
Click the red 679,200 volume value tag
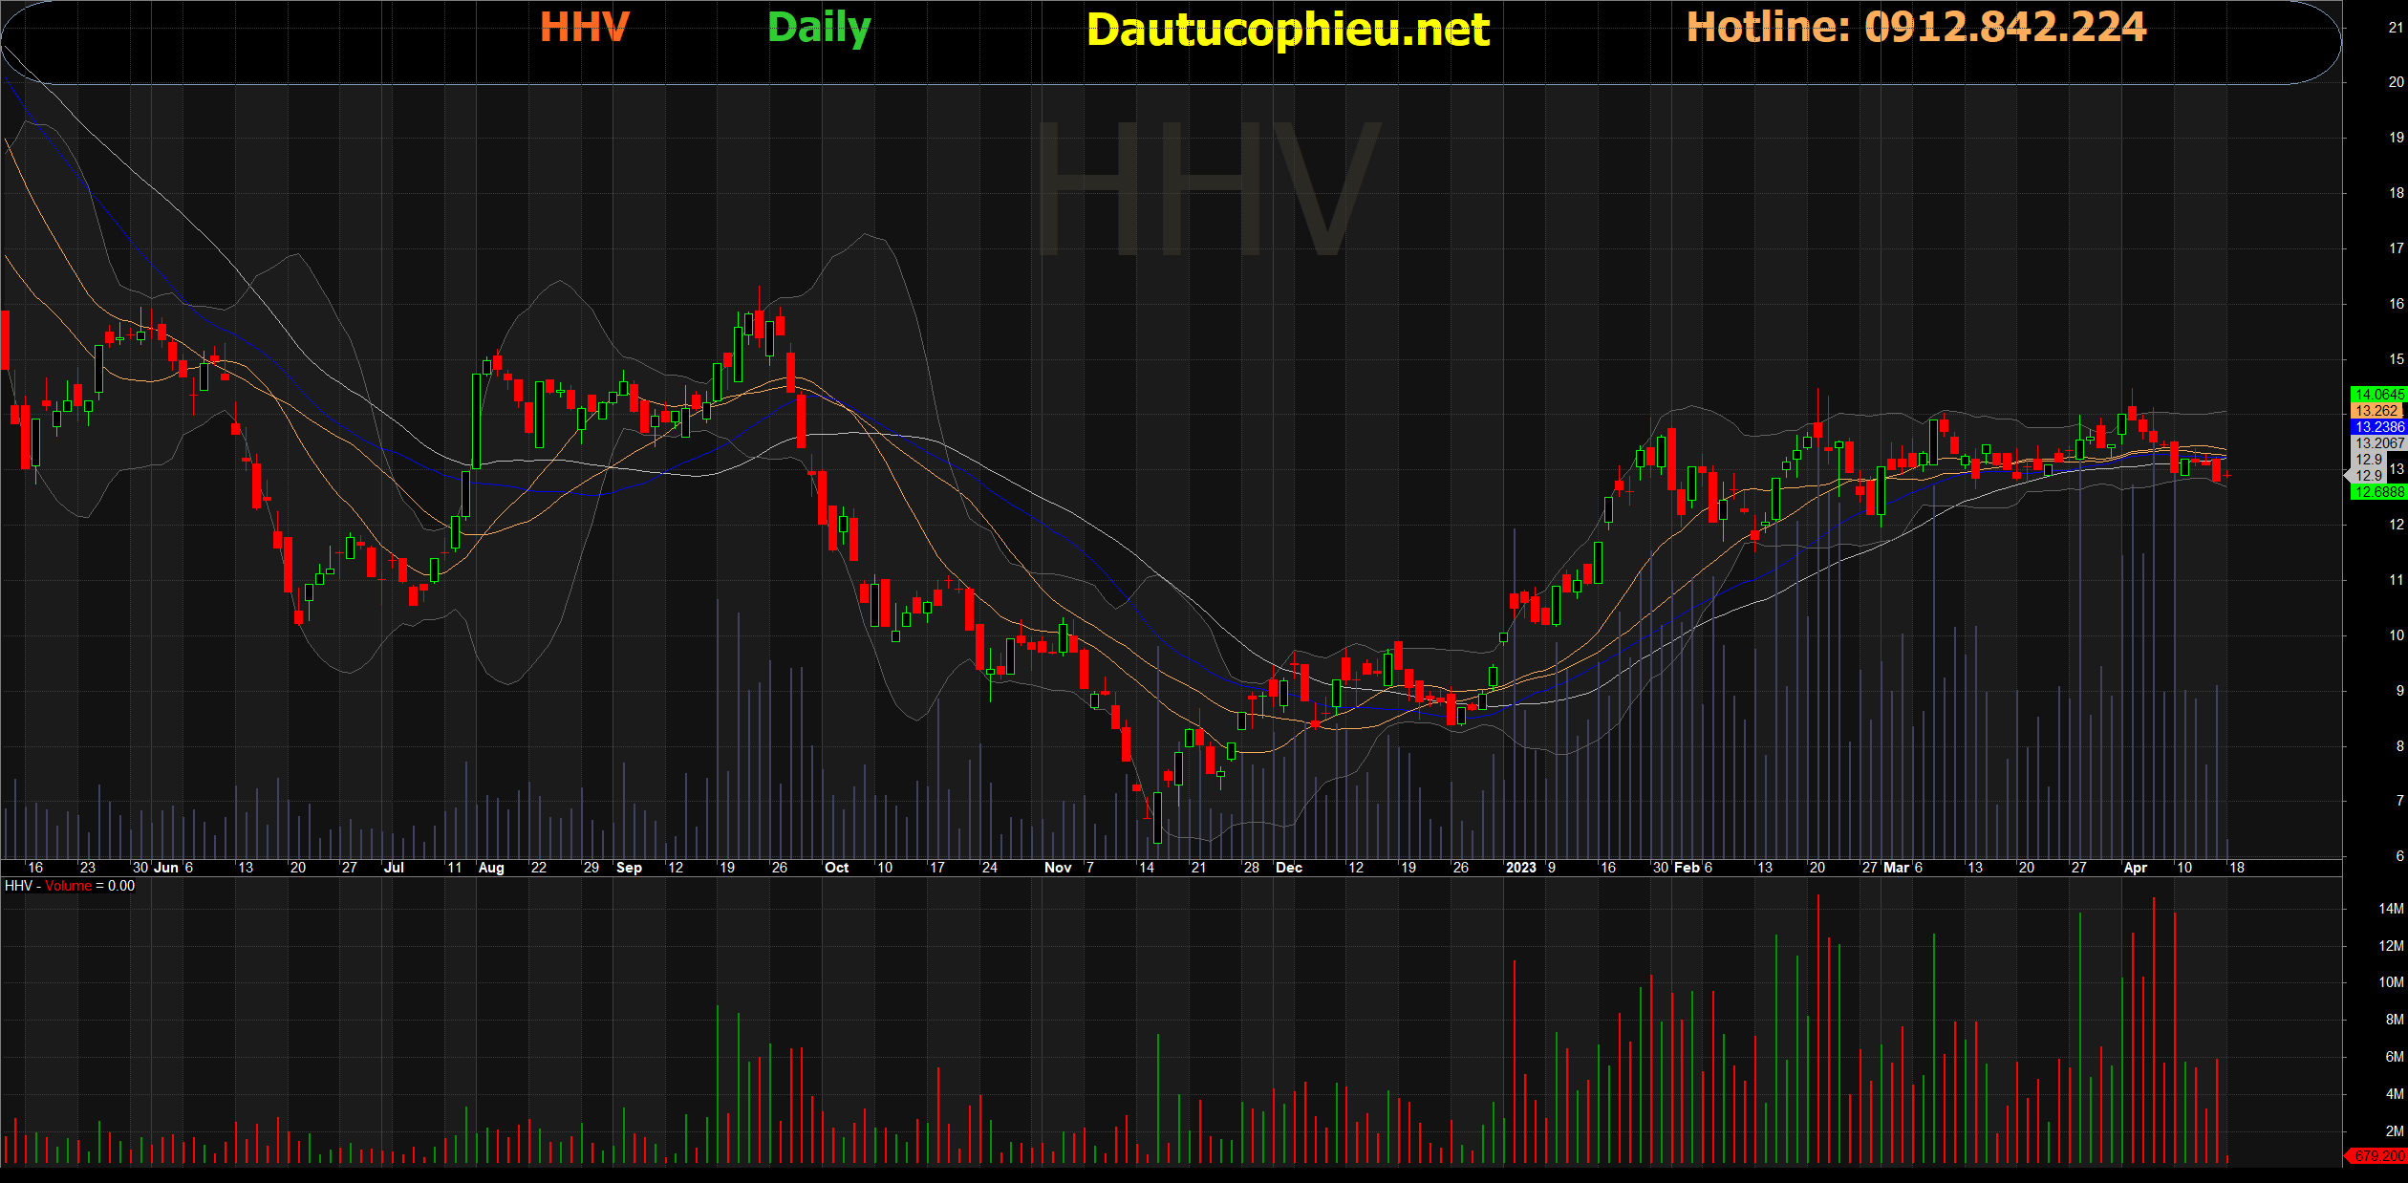2378,1156
